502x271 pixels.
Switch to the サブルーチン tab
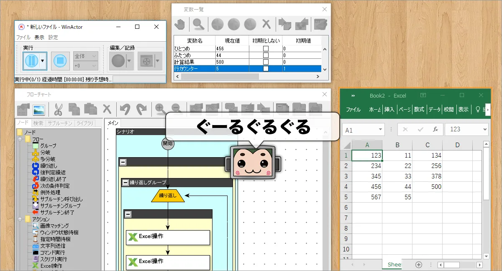(x=60, y=123)
